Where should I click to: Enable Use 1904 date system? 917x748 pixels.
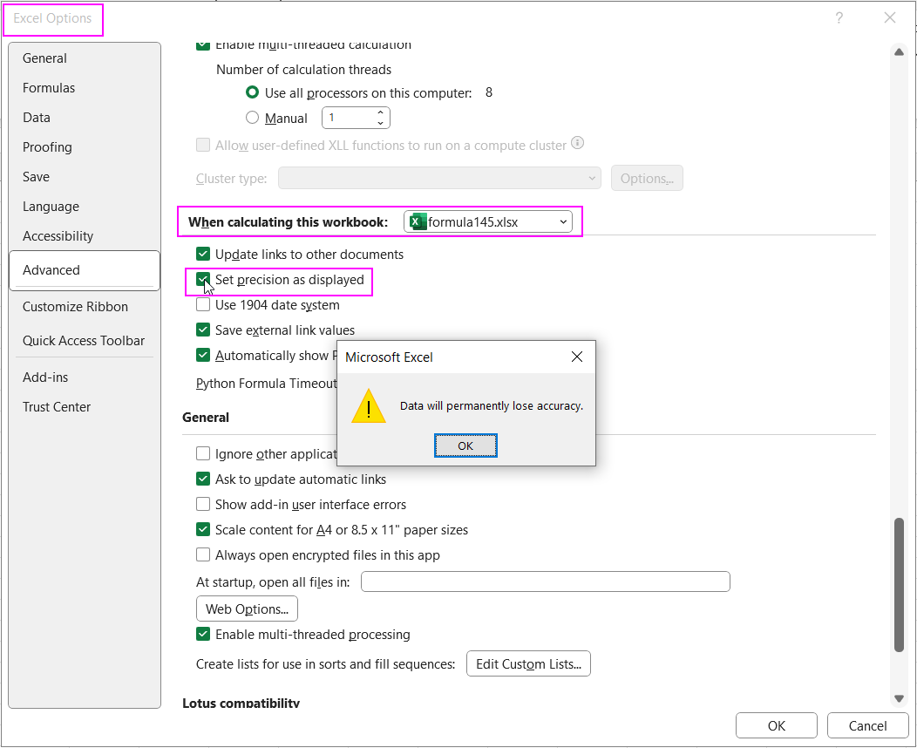[x=203, y=305]
